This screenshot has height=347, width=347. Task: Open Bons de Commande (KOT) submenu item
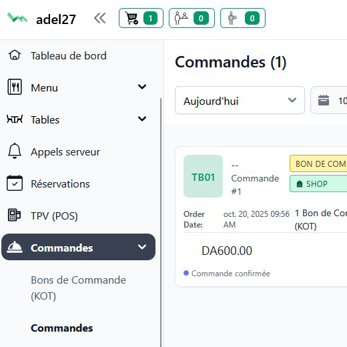tap(78, 288)
